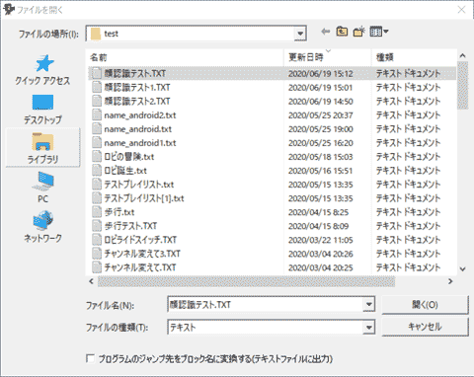Open the view menu dropdown icon
Viewport: 474px width, 377px height.
coord(379,32)
